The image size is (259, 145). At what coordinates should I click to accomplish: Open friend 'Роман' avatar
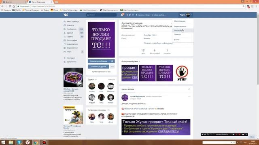(110, 97)
